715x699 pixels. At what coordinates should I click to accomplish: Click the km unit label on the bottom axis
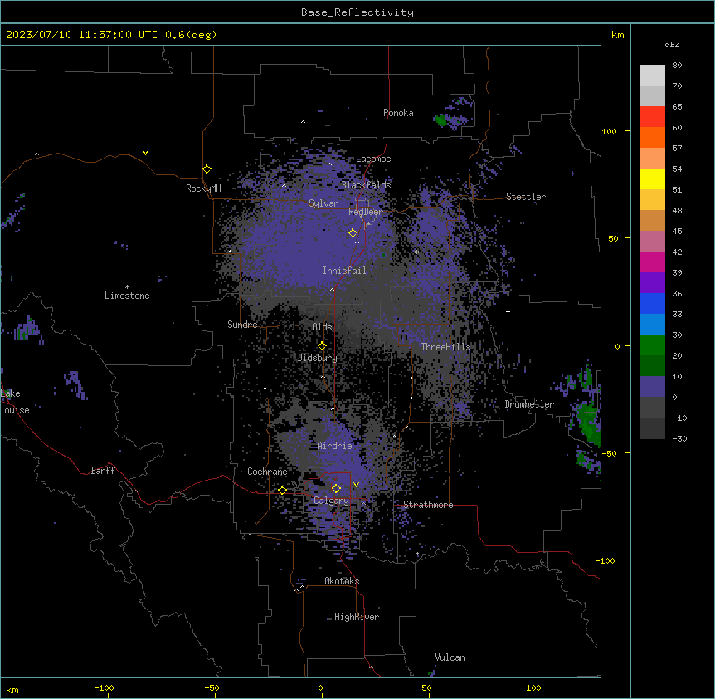pos(12,689)
